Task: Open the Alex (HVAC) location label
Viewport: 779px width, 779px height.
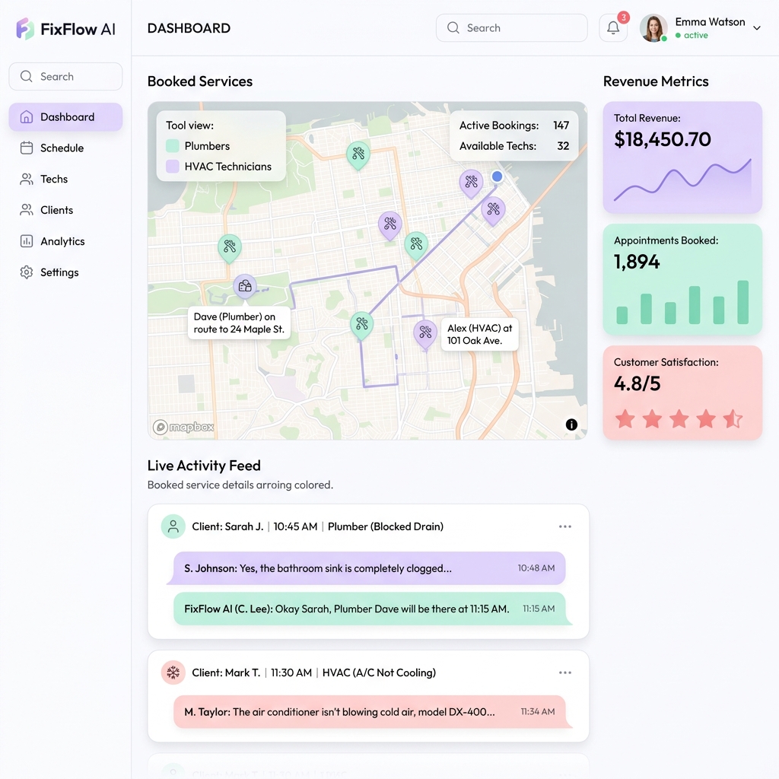Action: tap(479, 335)
